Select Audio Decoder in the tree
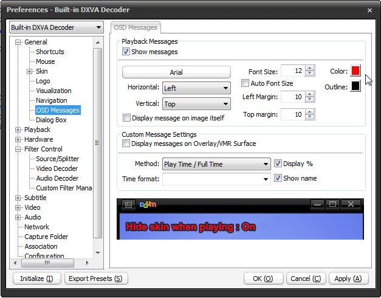Viewport: 381px width, 298px height. [57, 178]
